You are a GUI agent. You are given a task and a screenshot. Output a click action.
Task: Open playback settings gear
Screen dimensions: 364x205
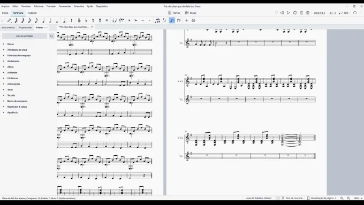308,13
